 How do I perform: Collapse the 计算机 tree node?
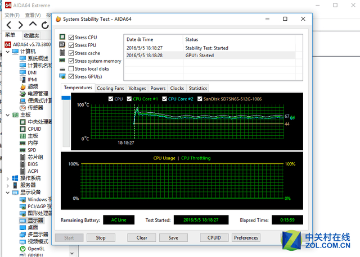pyautogui.click(x=7, y=52)
